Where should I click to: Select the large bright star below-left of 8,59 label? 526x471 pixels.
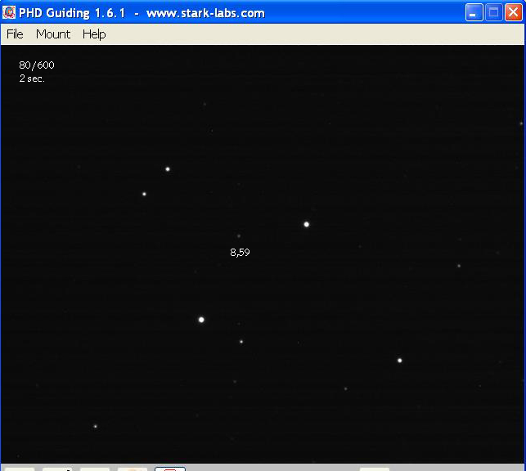[x=201, y=320]
